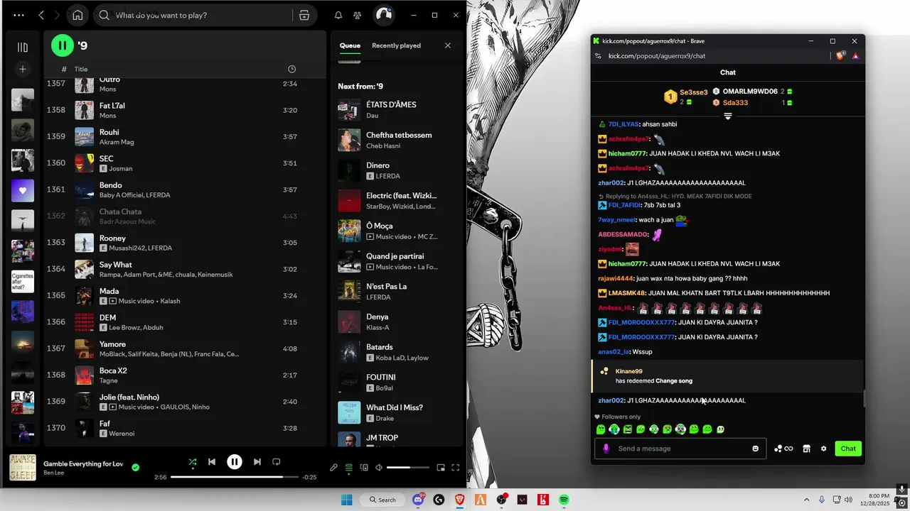Insert first green Kick emote
This screenshot has height=511, width=910.
tap(601, 429)
